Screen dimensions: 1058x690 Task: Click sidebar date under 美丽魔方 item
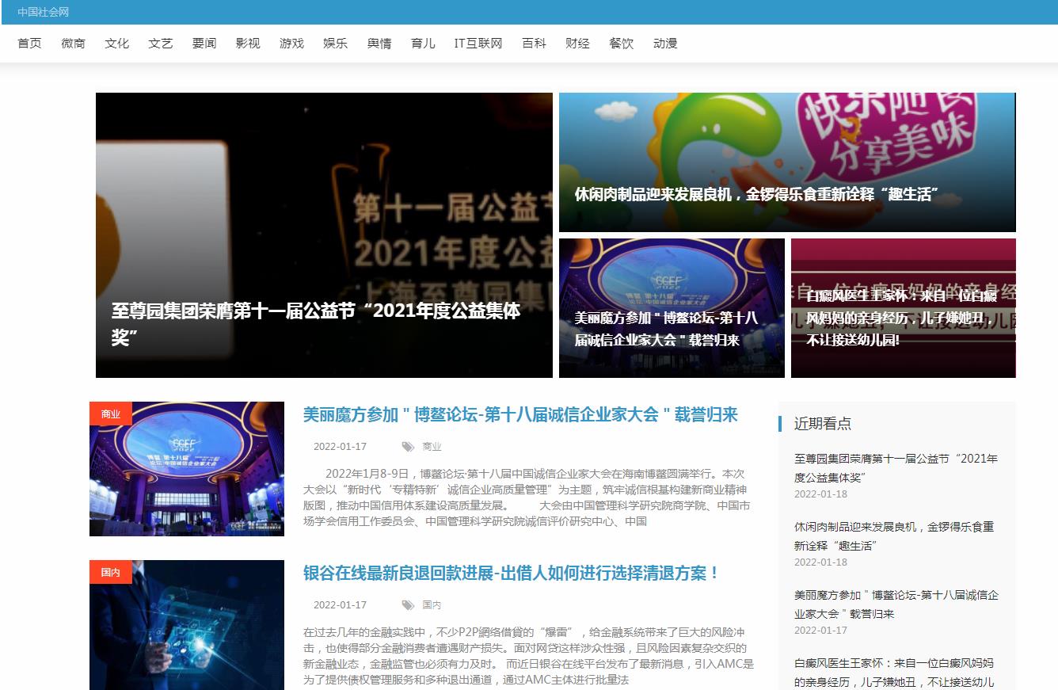pos(820,631)
